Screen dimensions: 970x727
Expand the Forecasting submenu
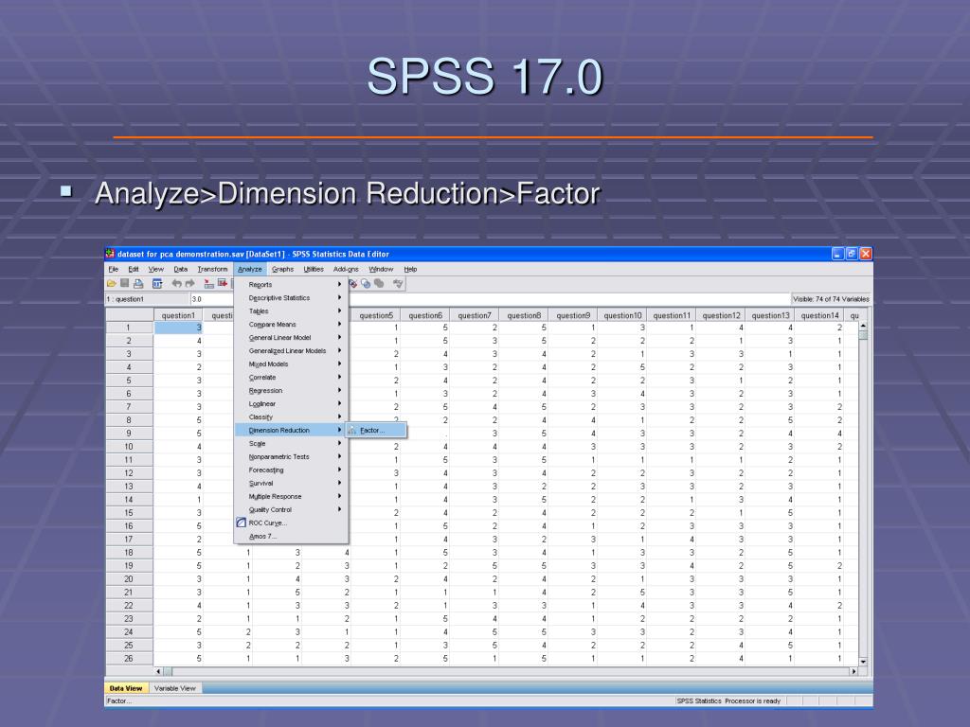coord(291,470)
